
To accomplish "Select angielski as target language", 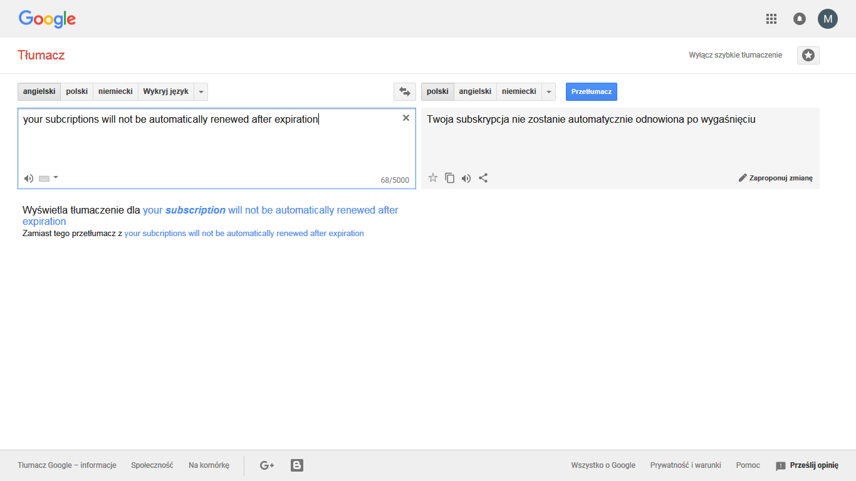I will click(x=475, y=91).
